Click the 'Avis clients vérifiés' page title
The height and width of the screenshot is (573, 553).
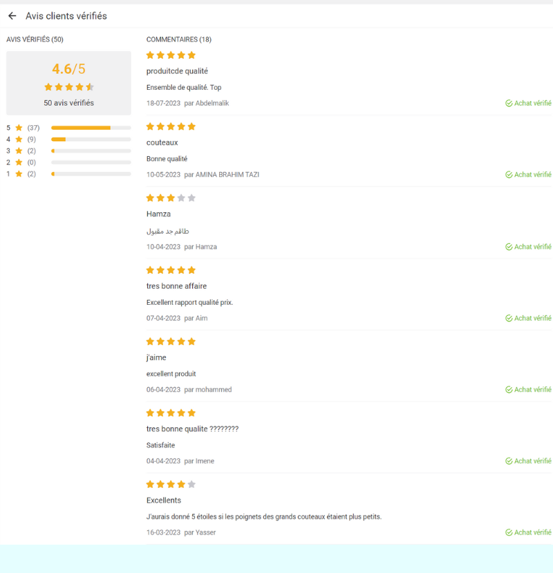coord(66,16)
